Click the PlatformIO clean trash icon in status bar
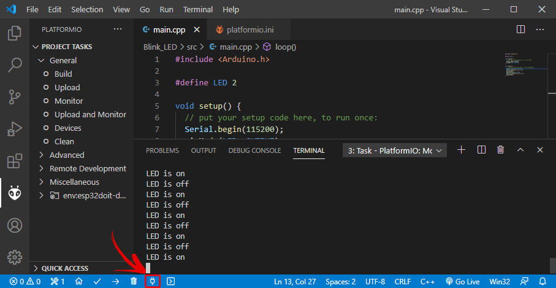Viewport: 556px width, 288px height. [x=134, y=281]
